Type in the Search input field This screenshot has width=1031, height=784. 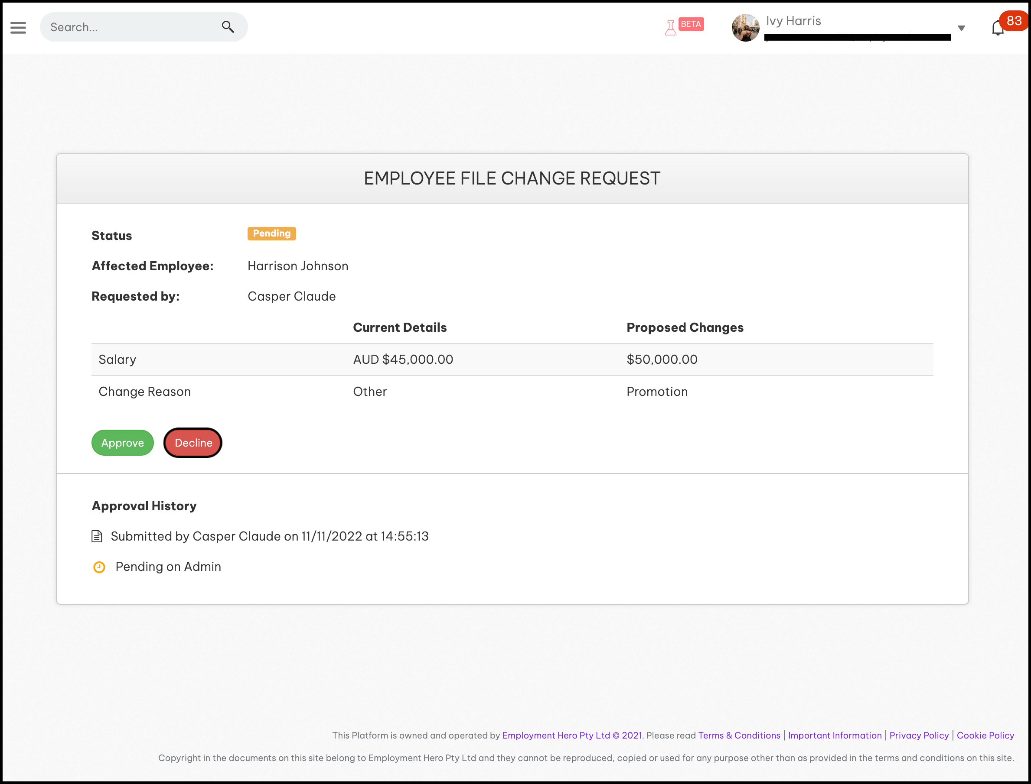131,27
